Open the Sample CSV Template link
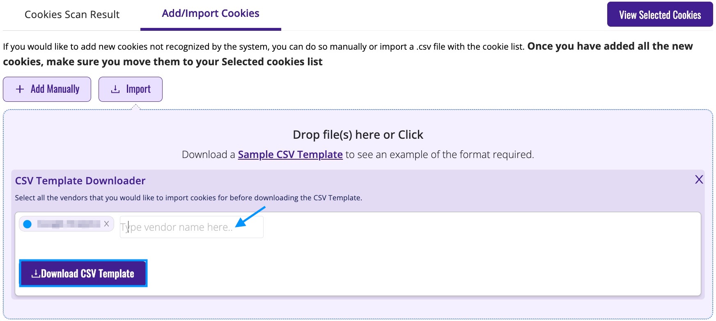 (x=290, y=154)
